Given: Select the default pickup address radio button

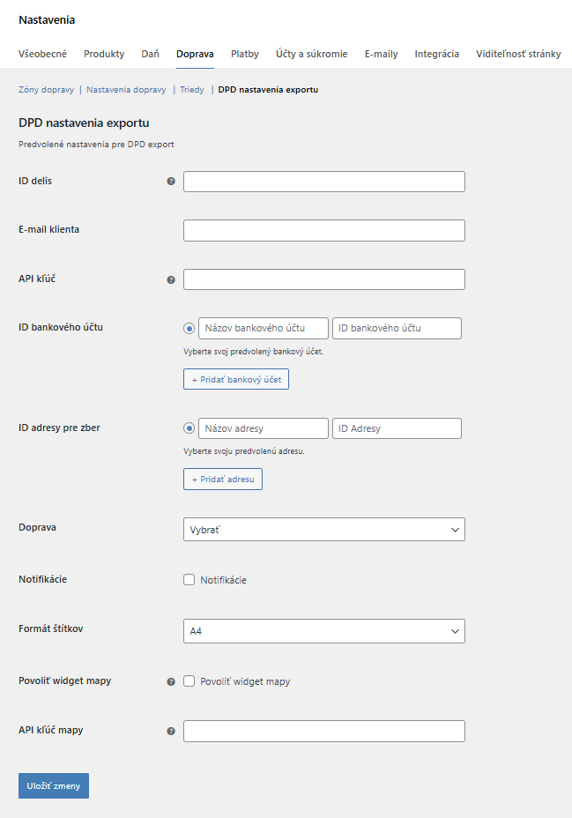Looking at the screenshot, I should pyautogui.click(x=189, y=428).
